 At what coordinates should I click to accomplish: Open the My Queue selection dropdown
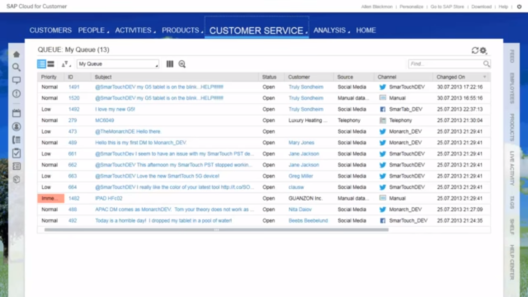tap(118, 64)
